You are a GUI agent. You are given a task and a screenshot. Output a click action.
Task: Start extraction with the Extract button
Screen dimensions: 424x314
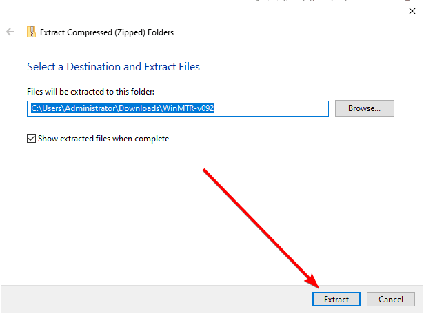point(336,299)
